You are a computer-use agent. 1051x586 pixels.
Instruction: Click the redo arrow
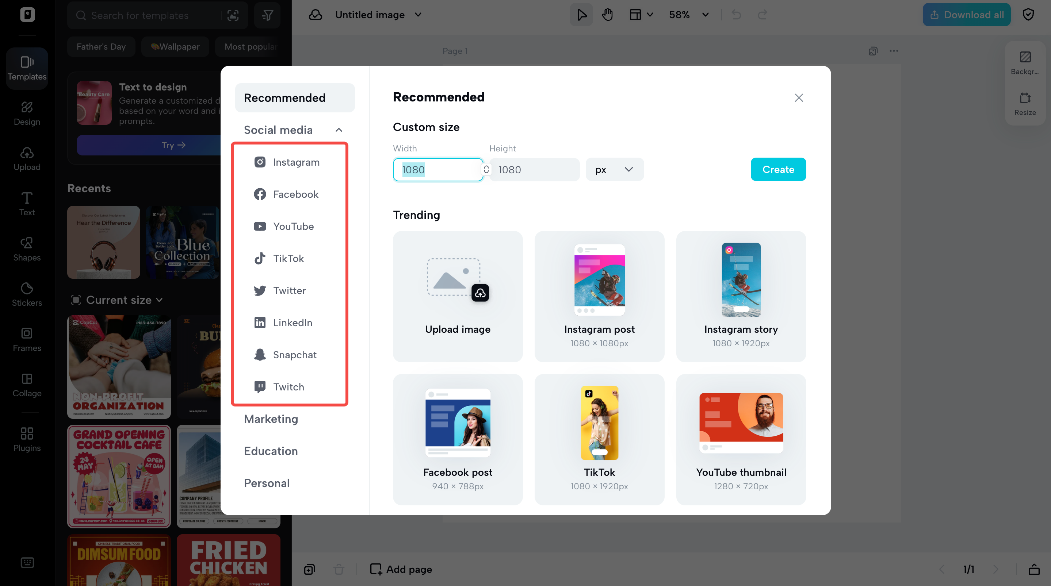coord(762,15)
